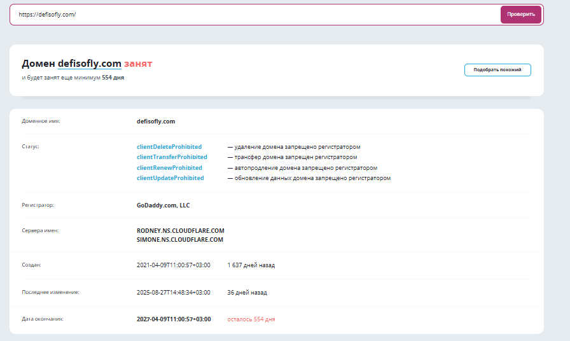This screenshot has width=570, height=341.
Task: Click the Подобрать похожий button
Action: pos(497,70)
